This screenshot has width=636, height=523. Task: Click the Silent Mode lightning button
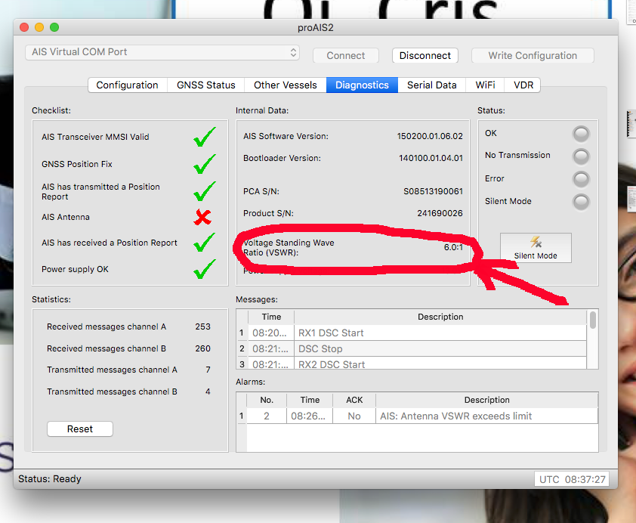coord(536,247)
